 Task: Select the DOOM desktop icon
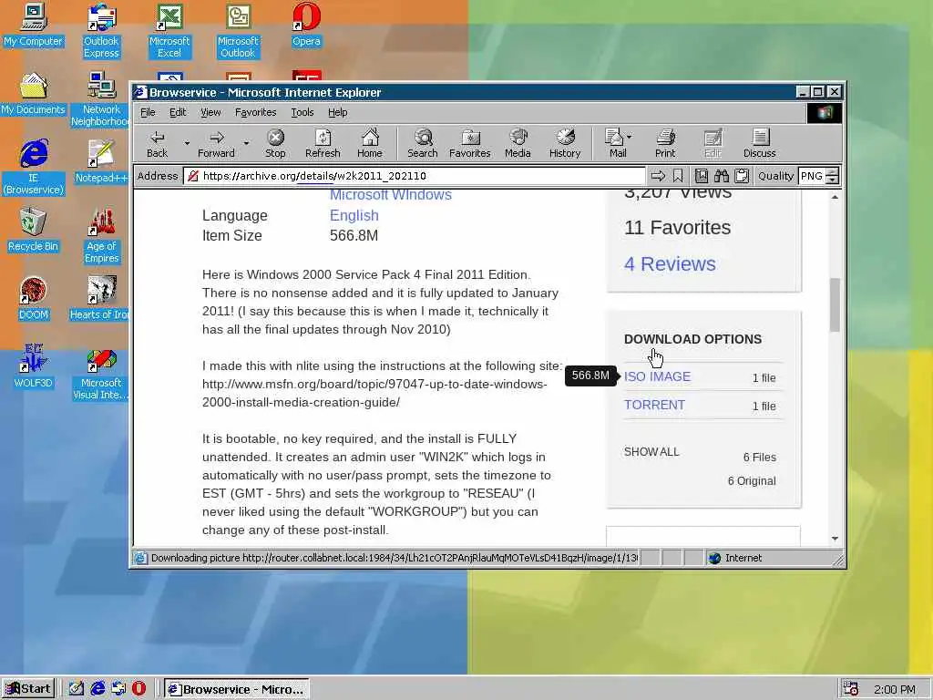click(x=34, y=299)
